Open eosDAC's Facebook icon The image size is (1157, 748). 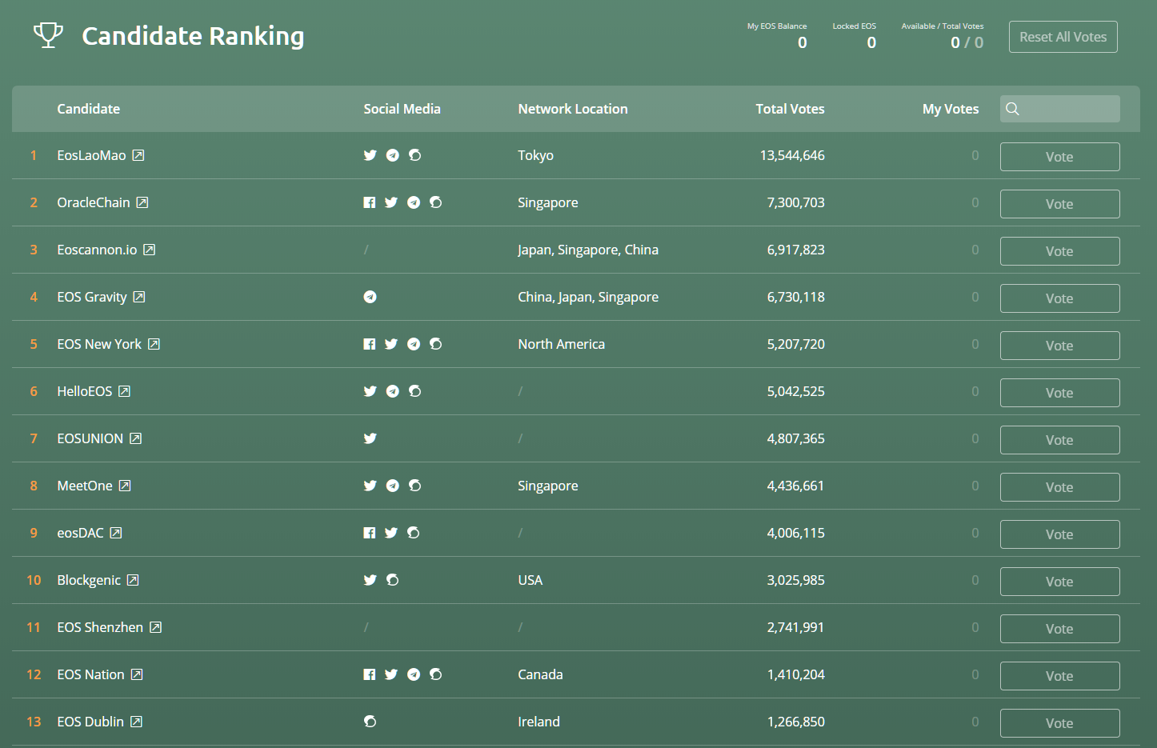(369, 533)
